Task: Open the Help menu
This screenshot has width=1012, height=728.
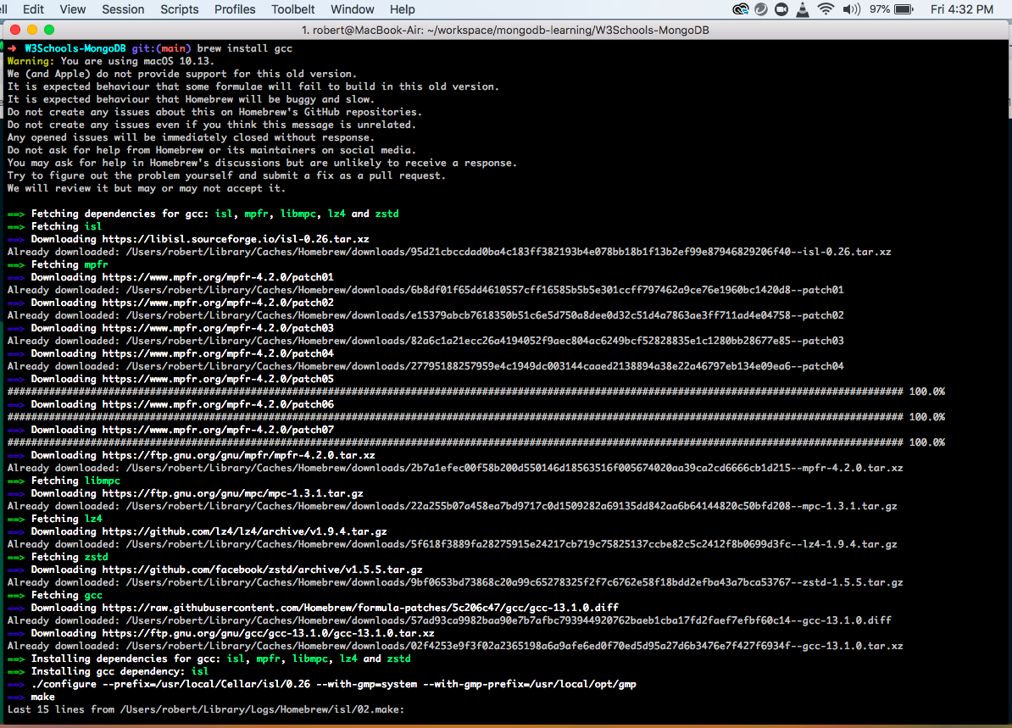Action: tap(402, 9)
